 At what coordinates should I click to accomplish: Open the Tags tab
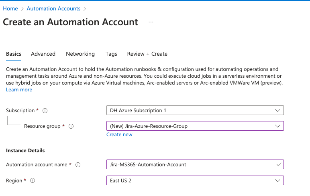pos(111,54)
